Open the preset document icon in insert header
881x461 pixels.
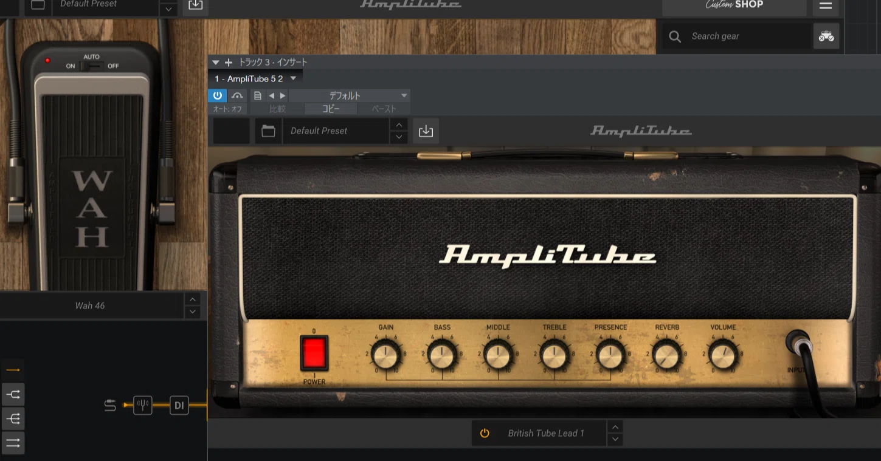coord(258,96)
